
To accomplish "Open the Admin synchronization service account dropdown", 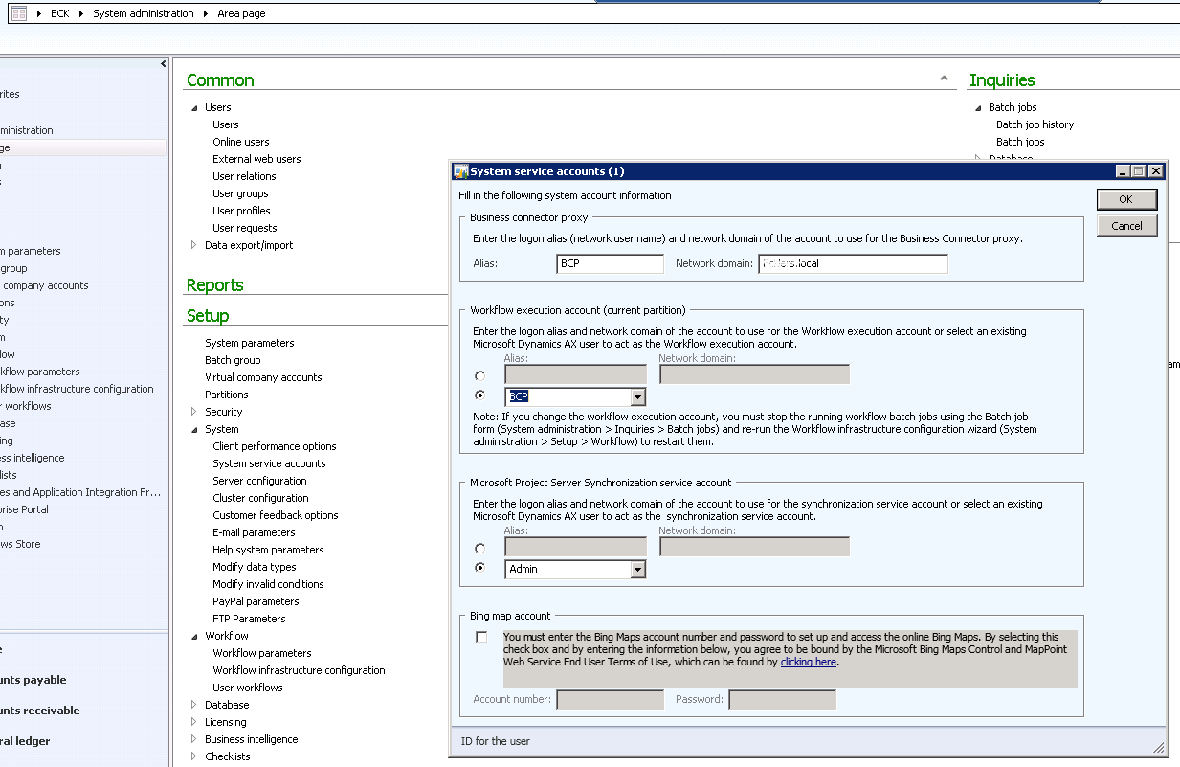I will (x=638, y=568).
